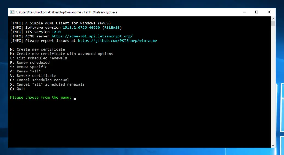Image resolution: width=284 pixels, height=155 pixels.
Task: Click the 'N: Create new certificate' line
Action: (38, 49)
